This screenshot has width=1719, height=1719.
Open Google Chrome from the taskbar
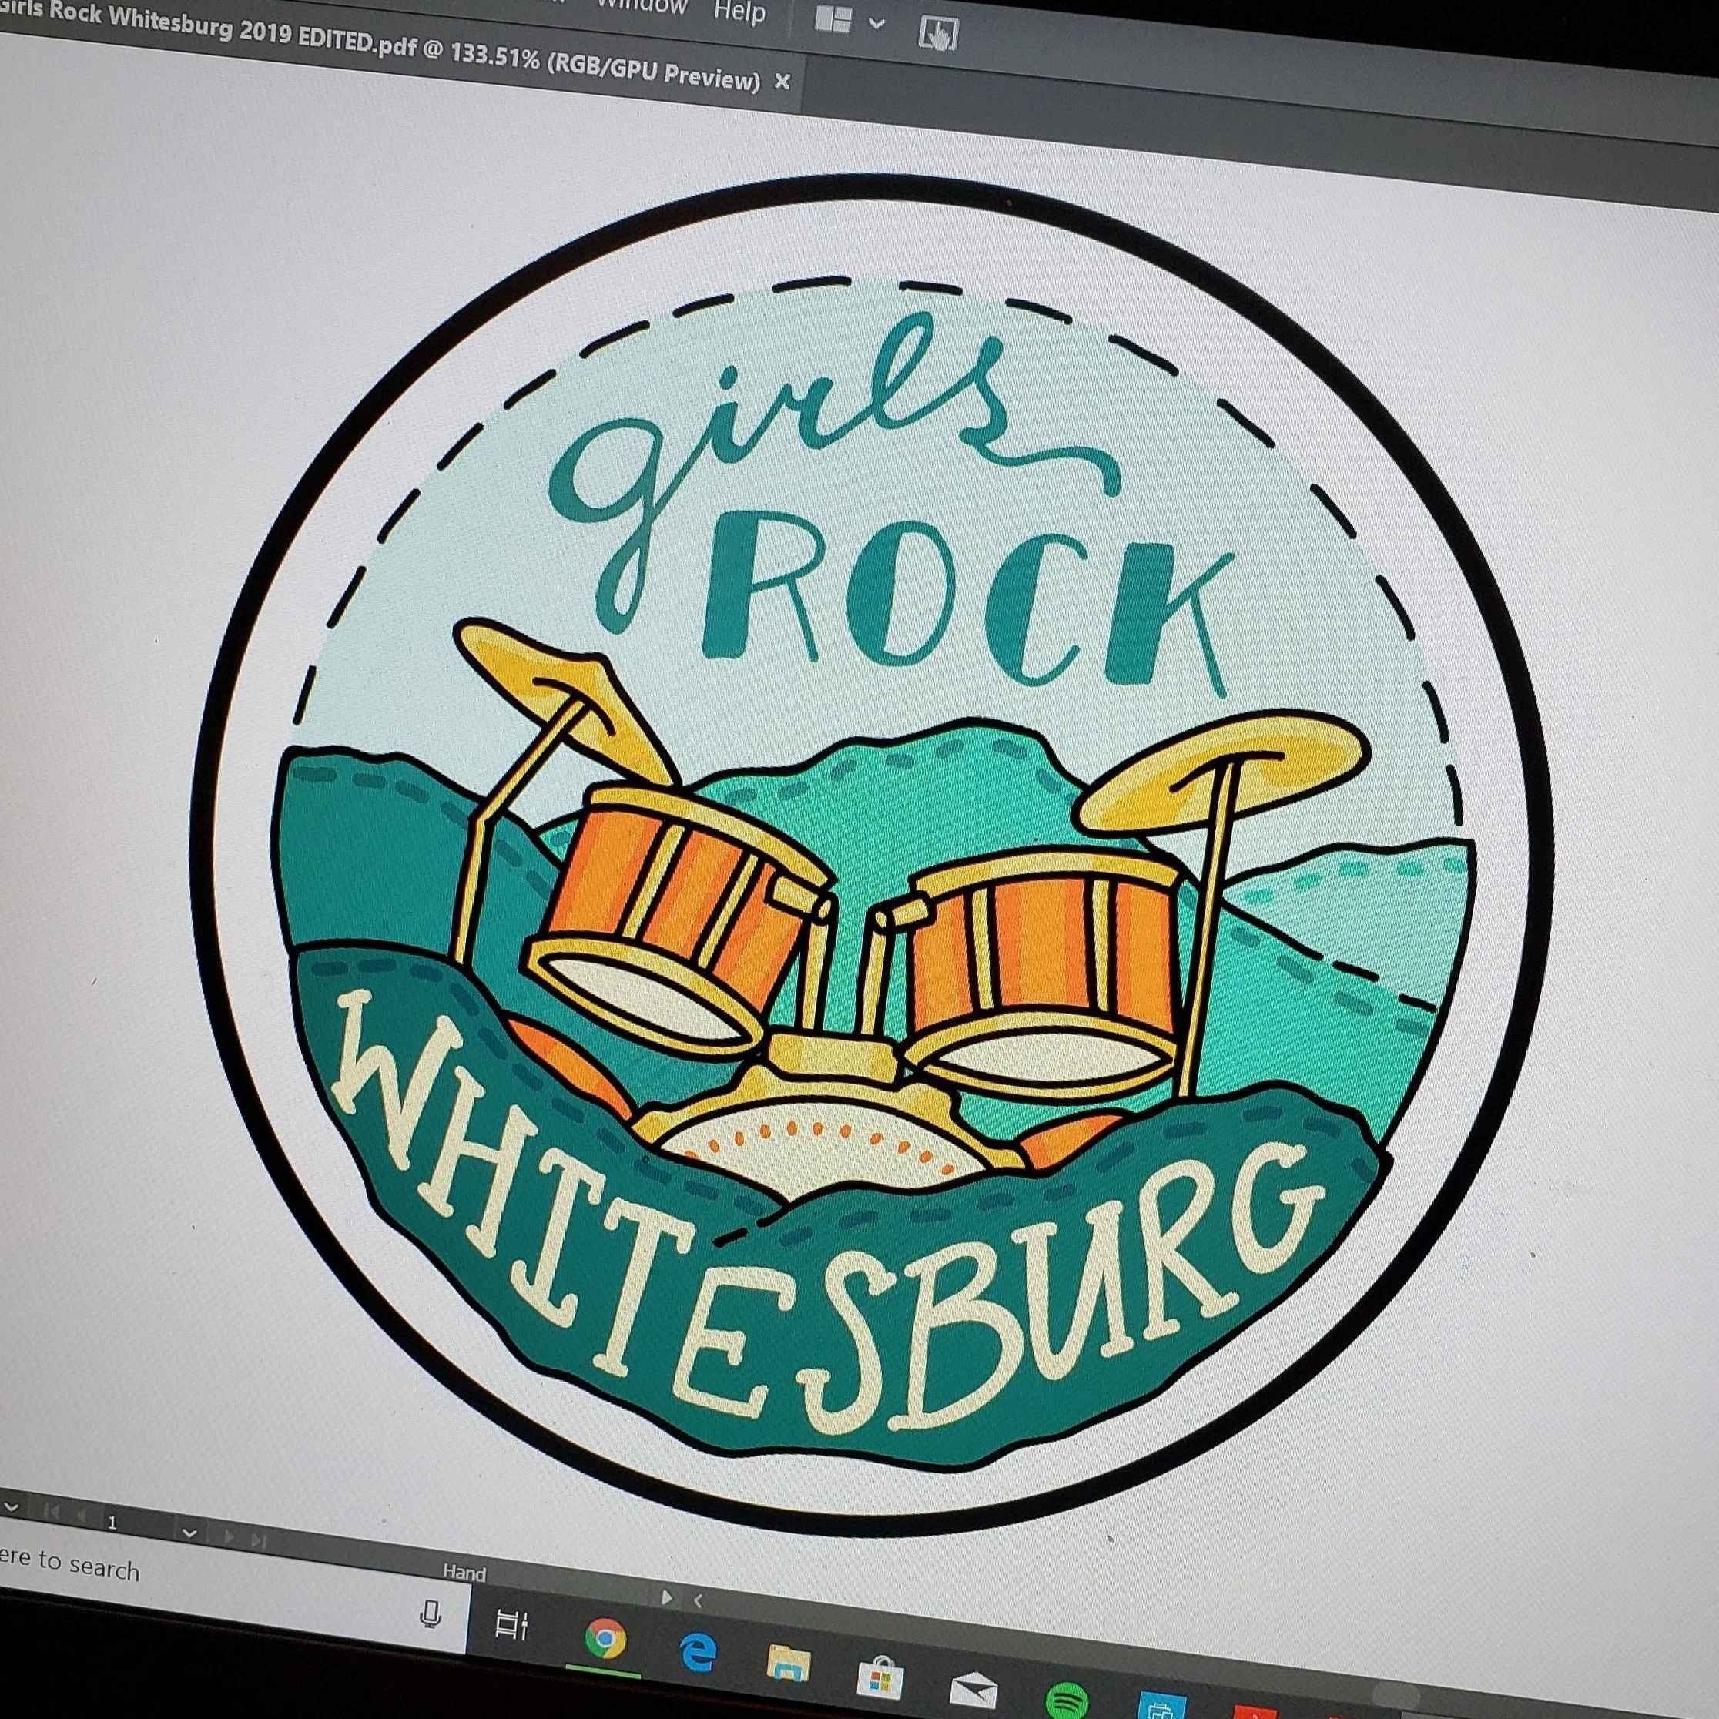605,1639
